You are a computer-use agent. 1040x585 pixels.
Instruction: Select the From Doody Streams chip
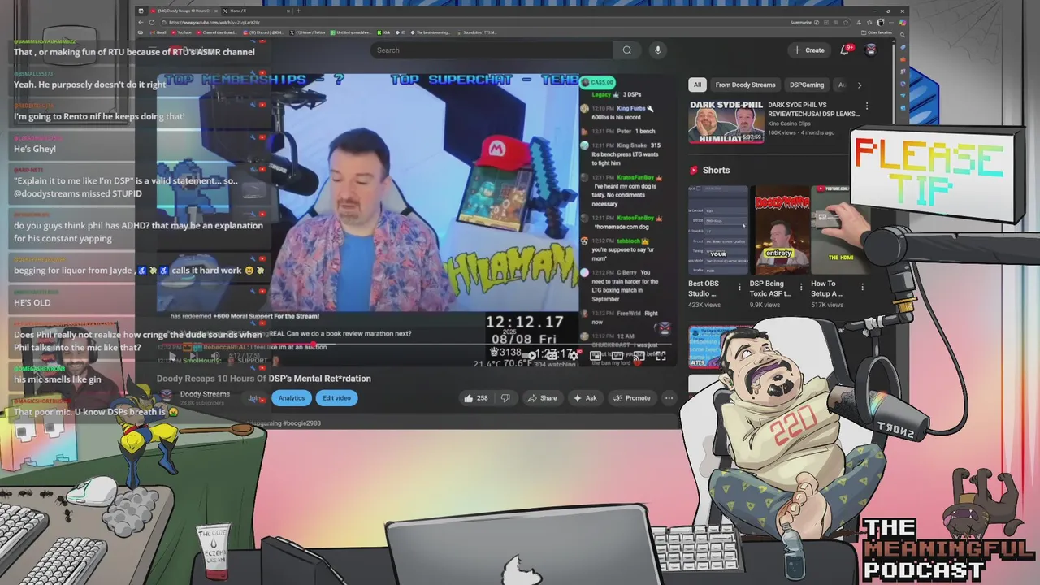[x=745, y=84]
